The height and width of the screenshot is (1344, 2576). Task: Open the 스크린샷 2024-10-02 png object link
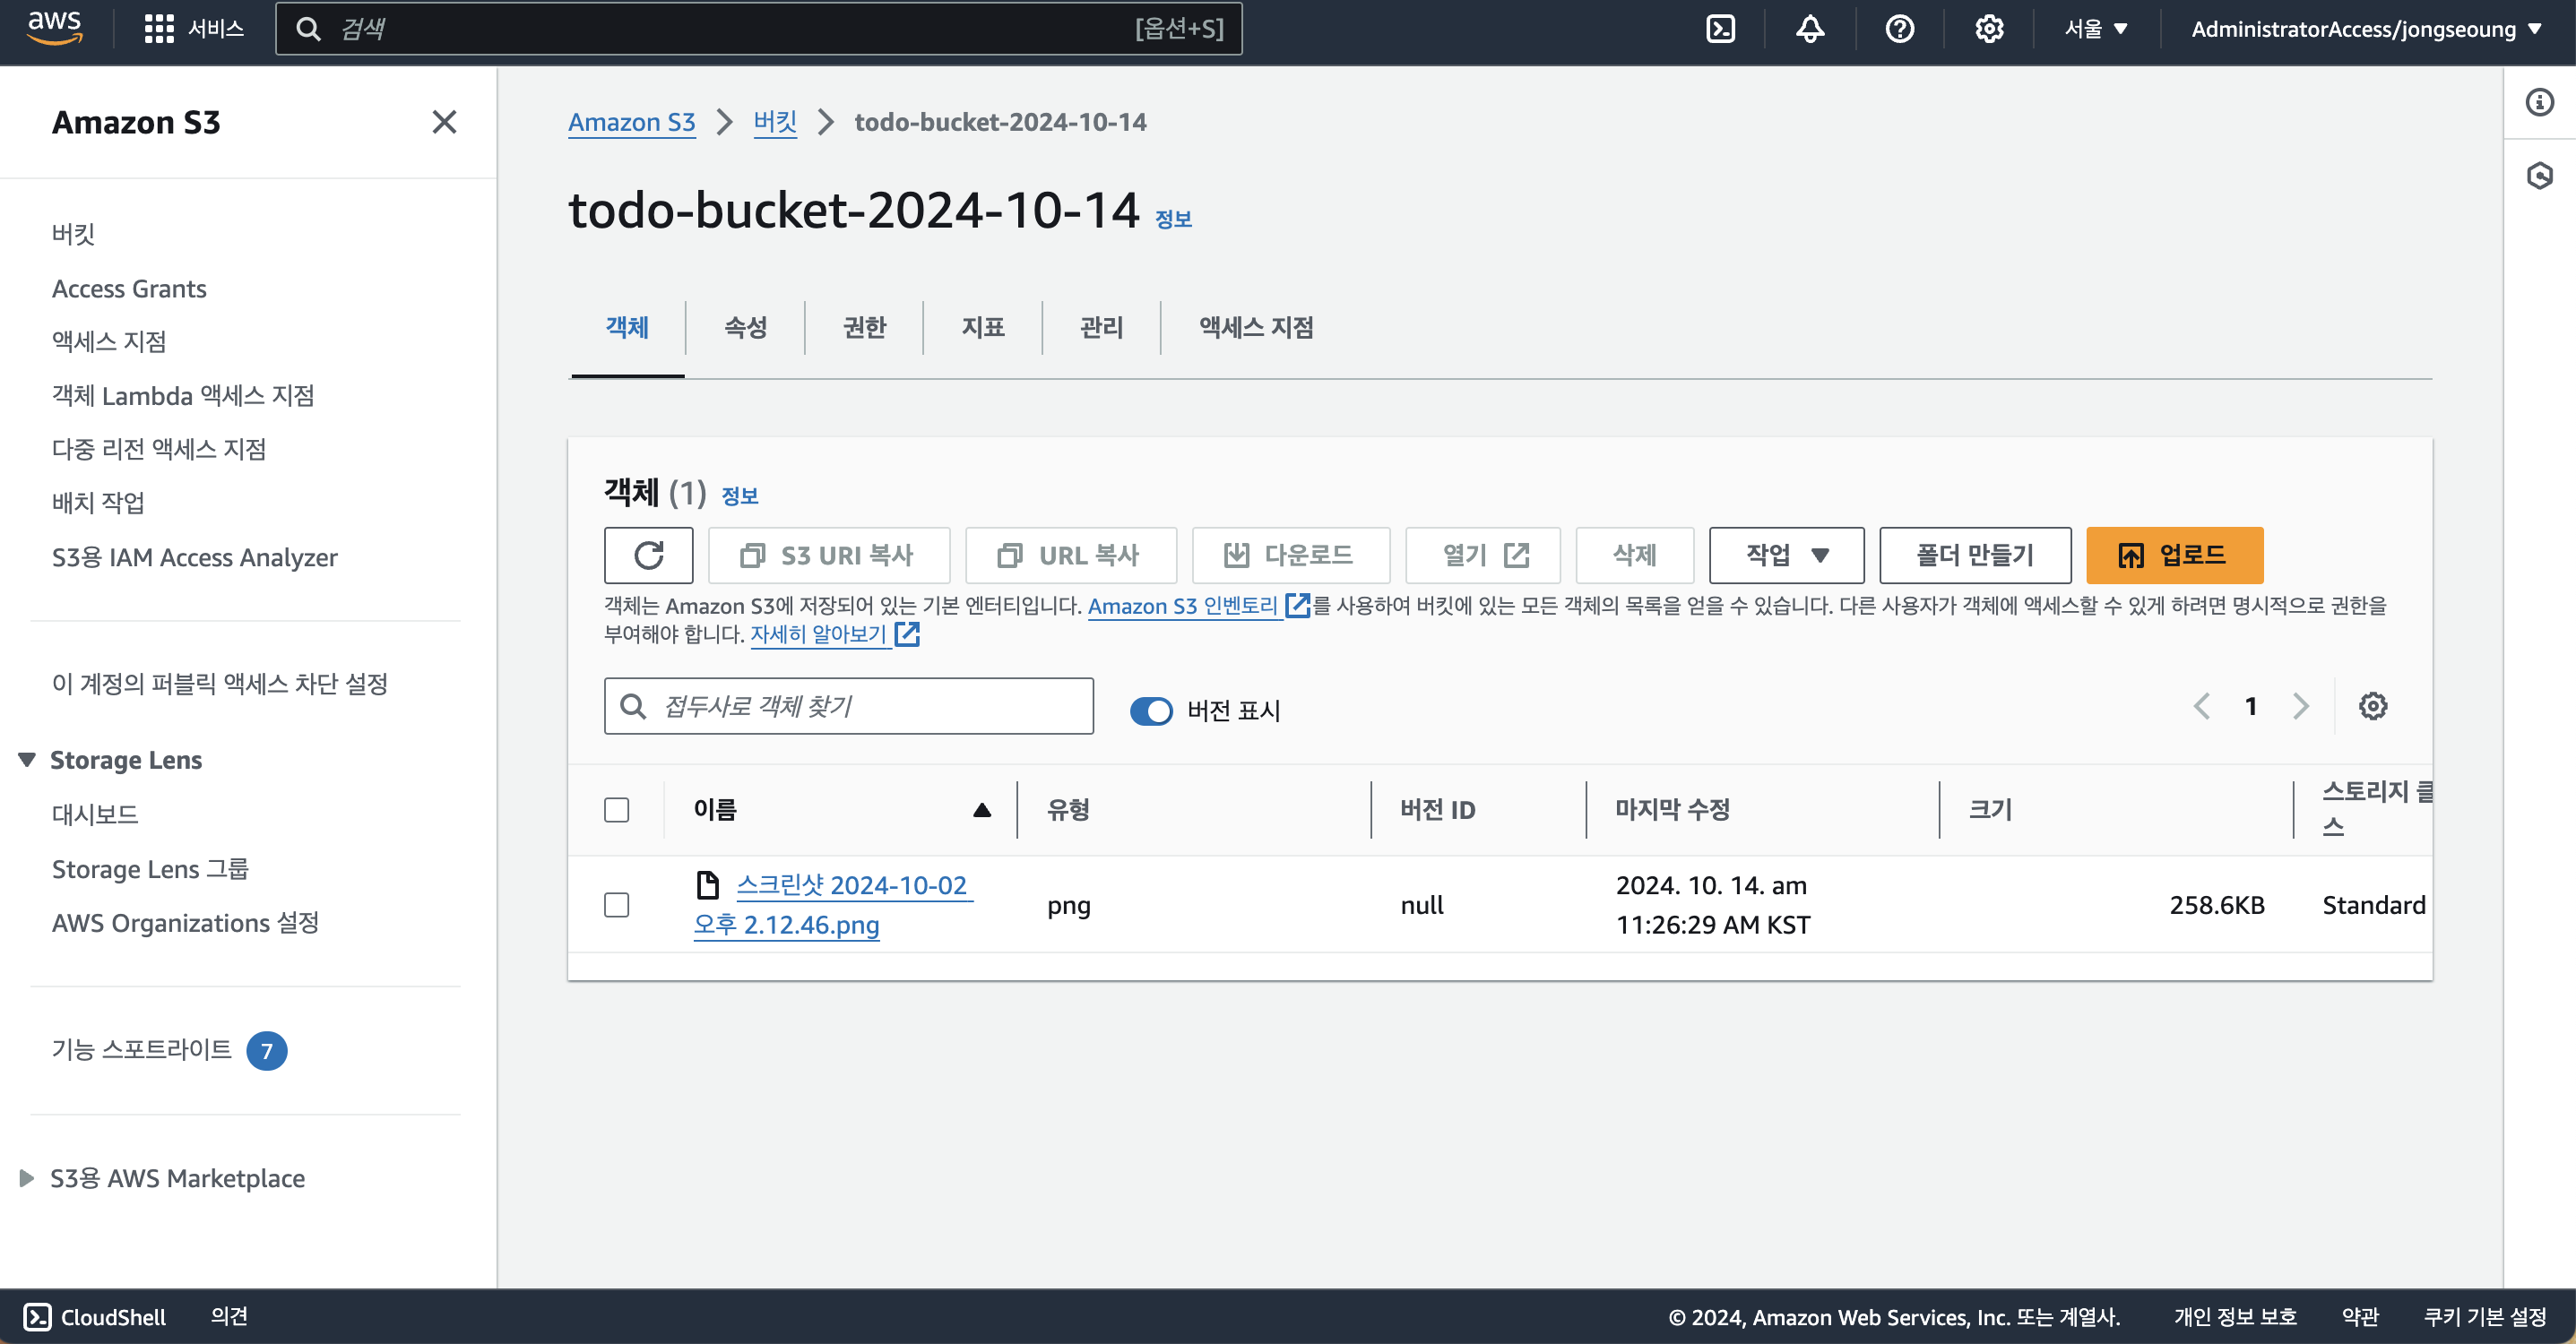(833, 905)
